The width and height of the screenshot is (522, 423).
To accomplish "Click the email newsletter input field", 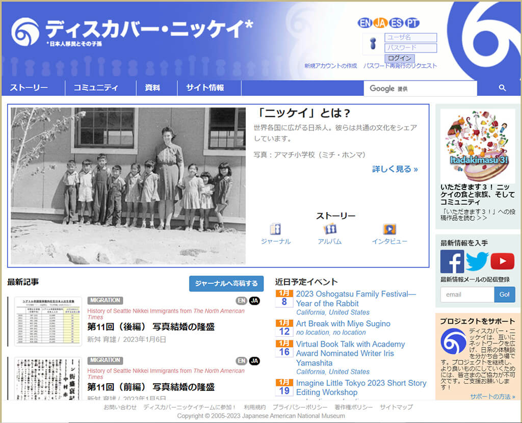I will click(x=467, y=294).
